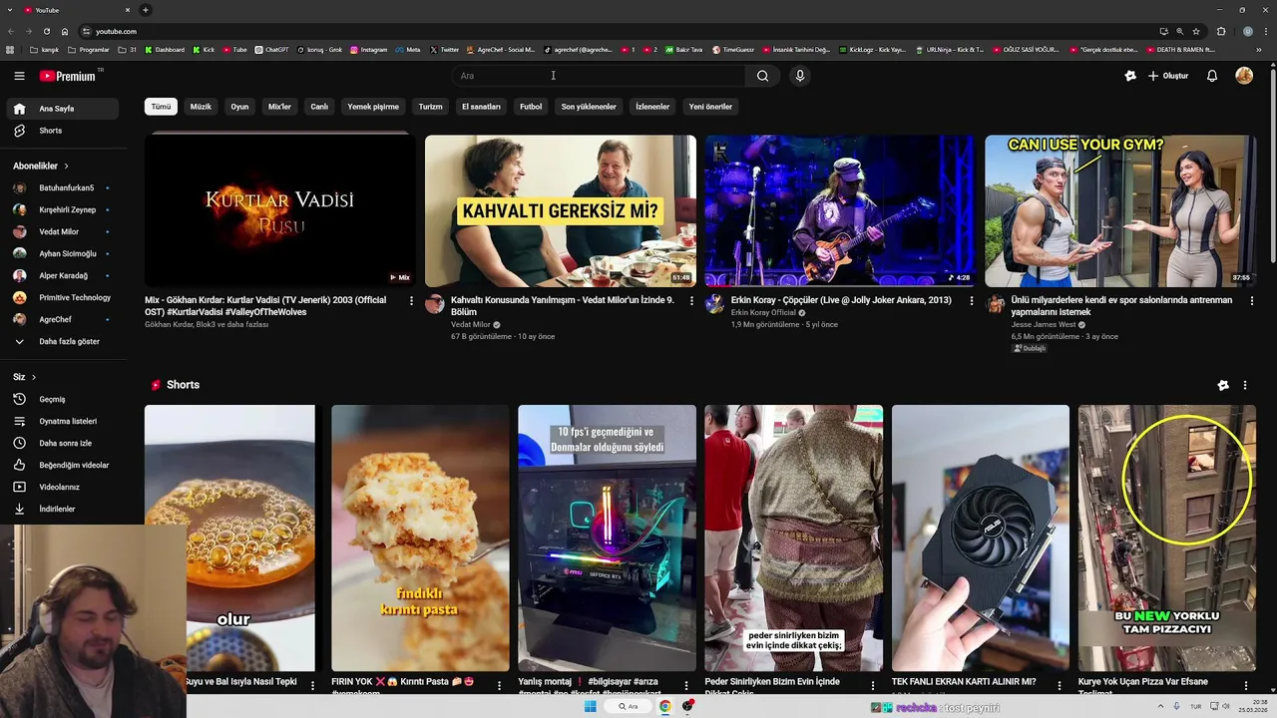
Task: Select the Tümü filter chip
Action: (x=161, y=107)
